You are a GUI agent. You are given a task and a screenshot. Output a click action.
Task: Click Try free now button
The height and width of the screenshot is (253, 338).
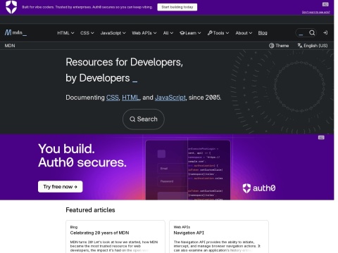coord(61,187)
